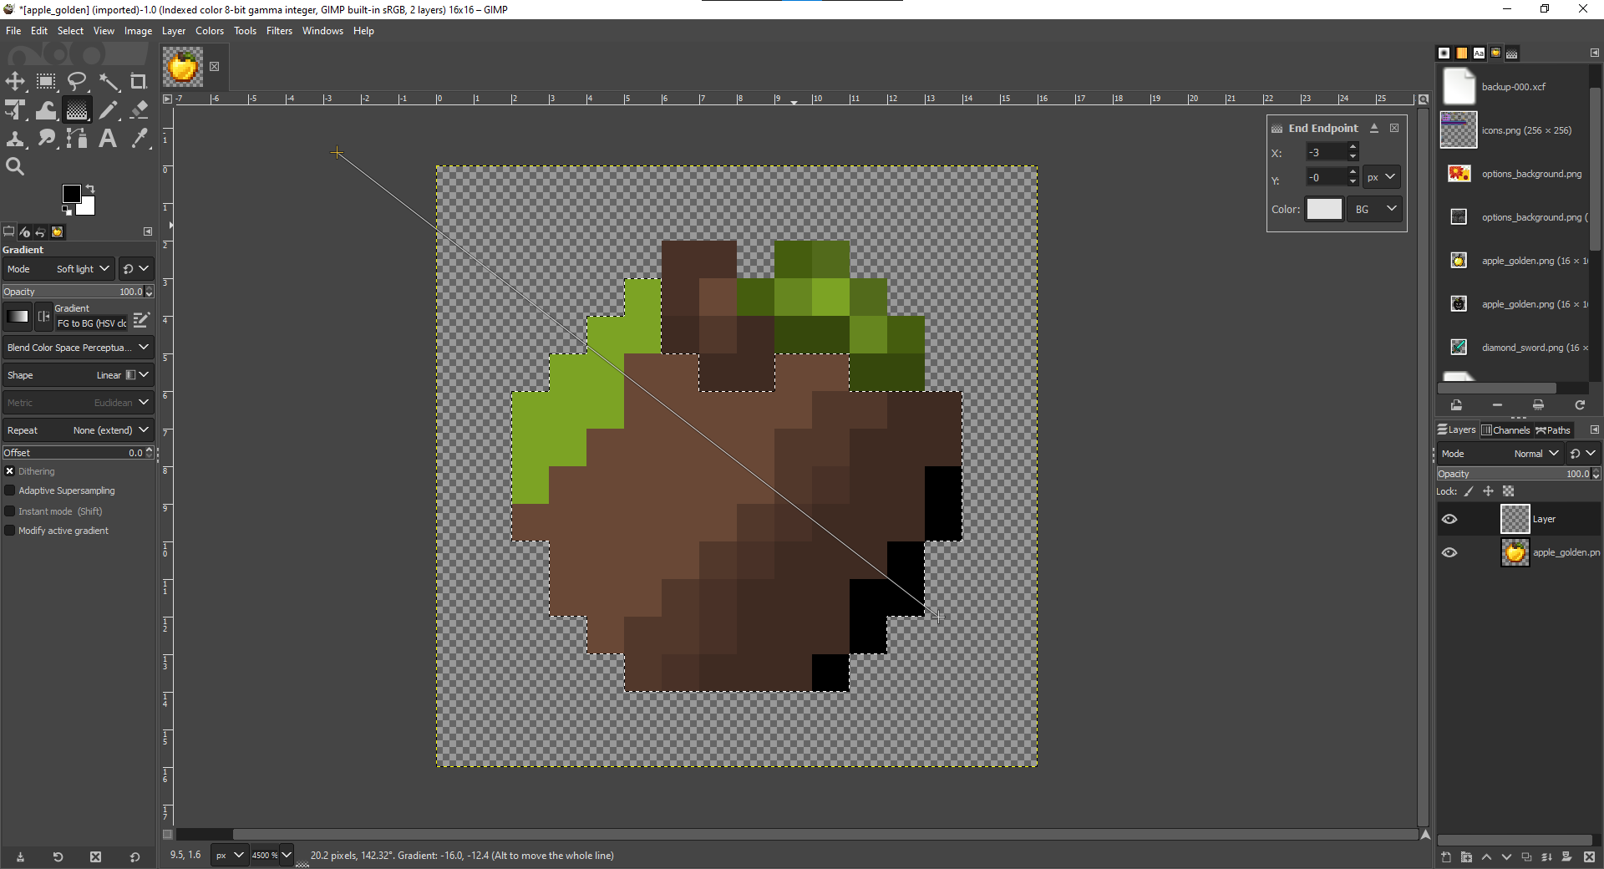
Task: Switch to the Channels tab
Action: pos(1505,430)
